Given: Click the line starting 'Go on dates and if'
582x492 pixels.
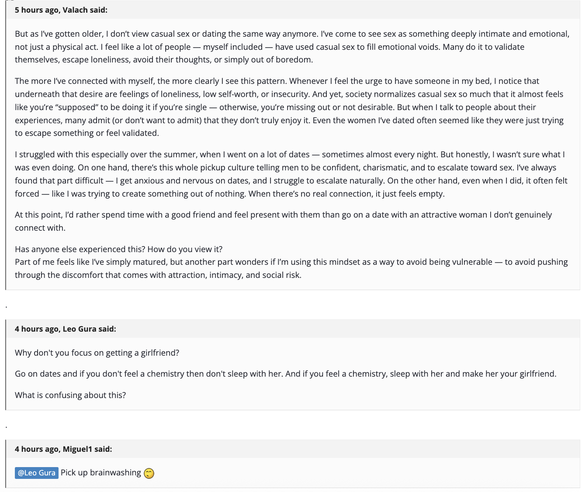Looking at the screenshot, I should (x=285, y=374).
